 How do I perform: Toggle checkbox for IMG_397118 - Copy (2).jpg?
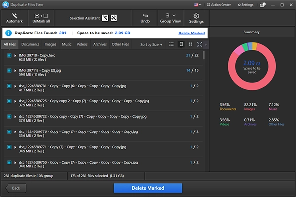9,70
